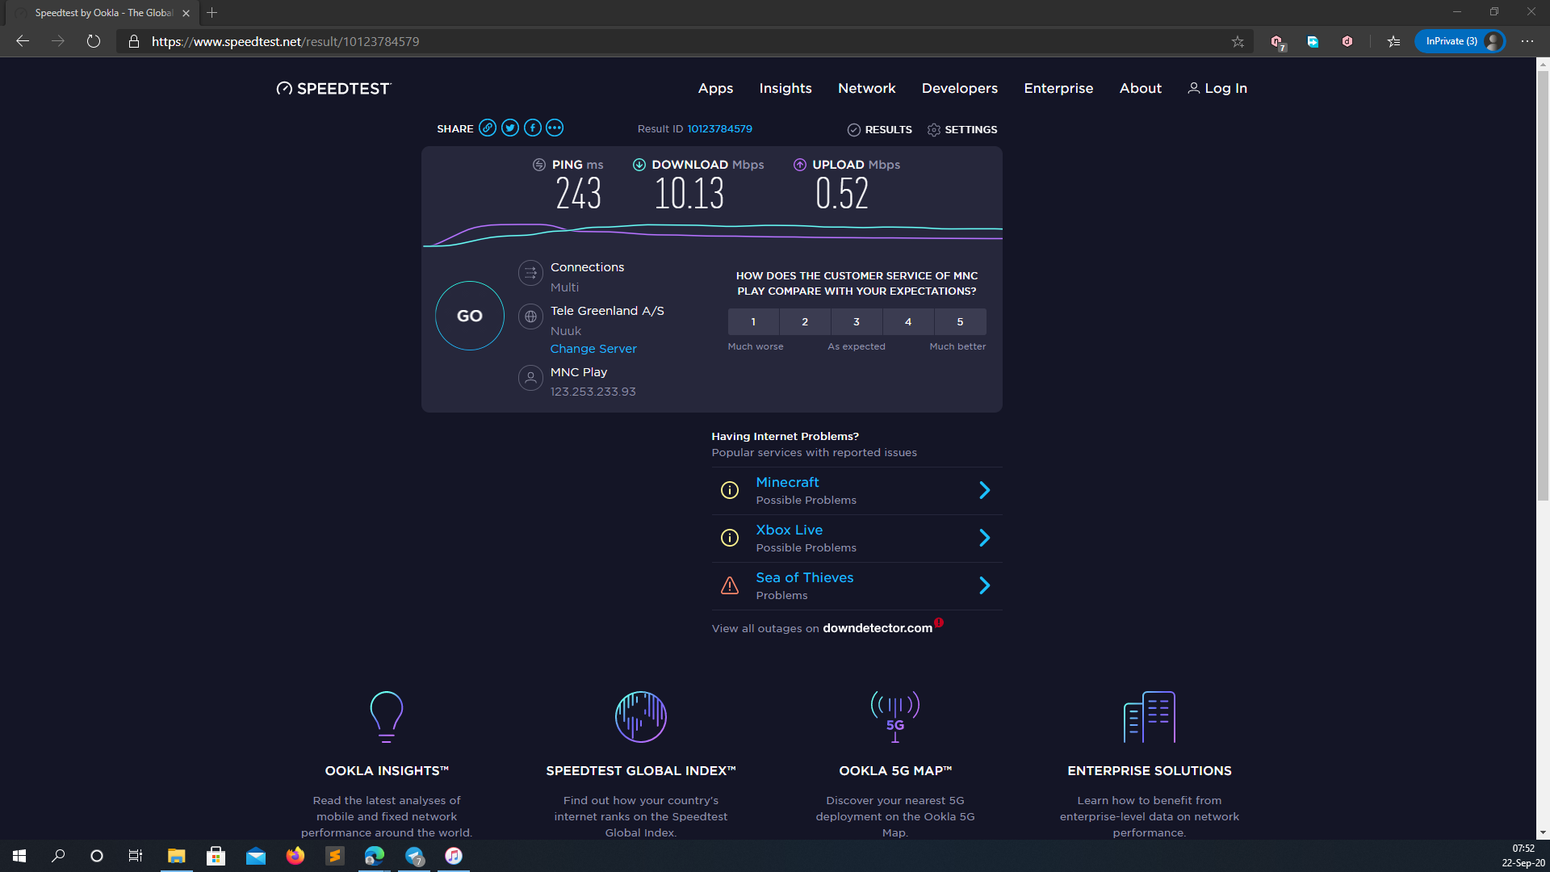Select rating 5 Much better
Viewport: 1550px width, 872px height.
click(x=960, y=321)
